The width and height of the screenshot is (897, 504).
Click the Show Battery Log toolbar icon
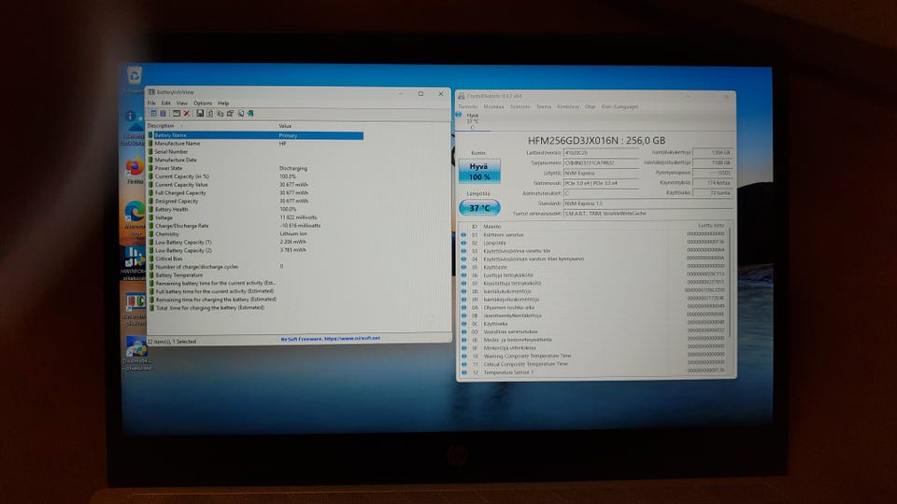[x=163, y=113]
